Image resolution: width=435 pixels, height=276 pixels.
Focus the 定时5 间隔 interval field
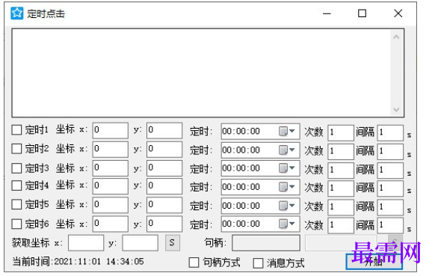390,207
